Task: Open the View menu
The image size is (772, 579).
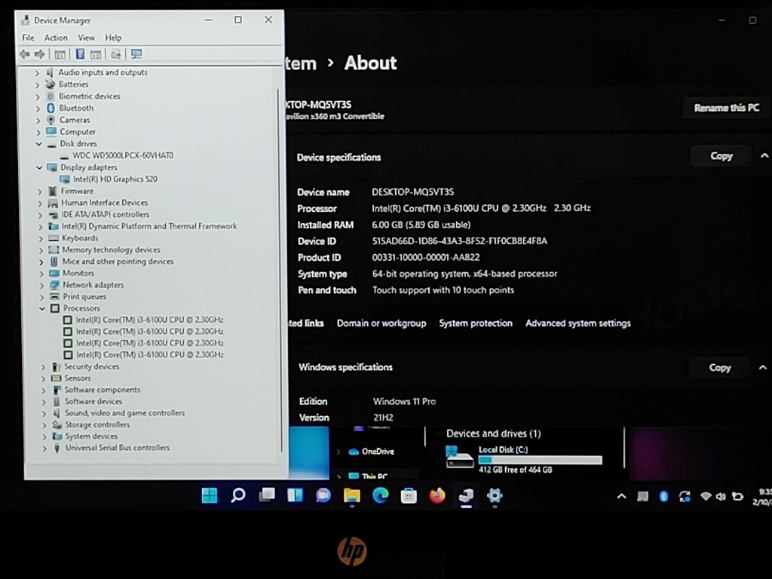Action: [x=86, y=38]
